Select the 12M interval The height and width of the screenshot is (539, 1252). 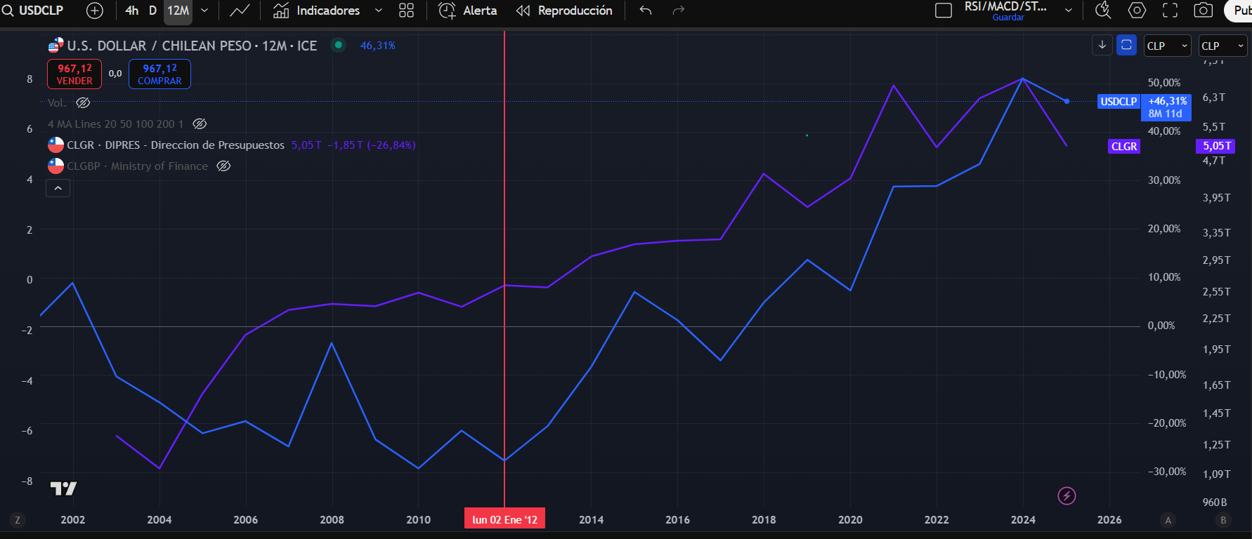178,11
